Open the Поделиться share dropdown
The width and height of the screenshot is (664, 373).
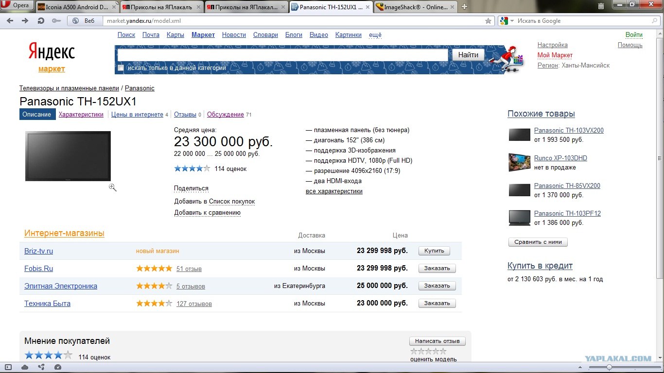(x=191, y=188)
